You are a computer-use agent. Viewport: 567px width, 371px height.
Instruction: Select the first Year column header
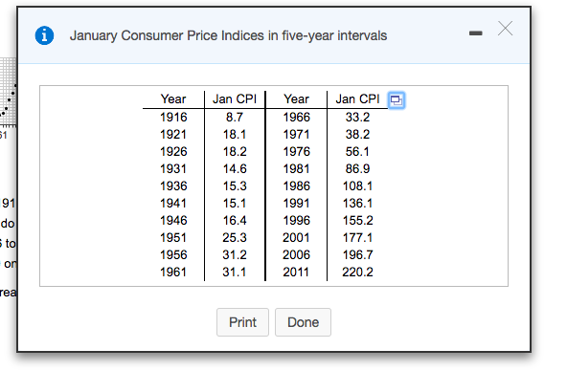point(173,98)
